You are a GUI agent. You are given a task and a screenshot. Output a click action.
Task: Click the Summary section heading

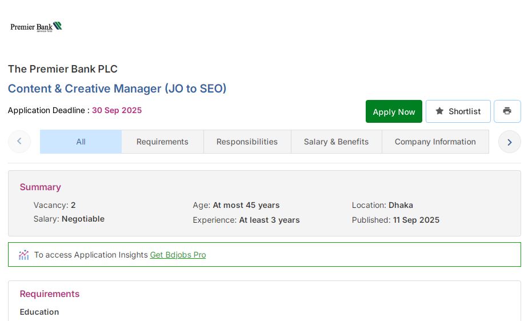[x=40, y=187]
